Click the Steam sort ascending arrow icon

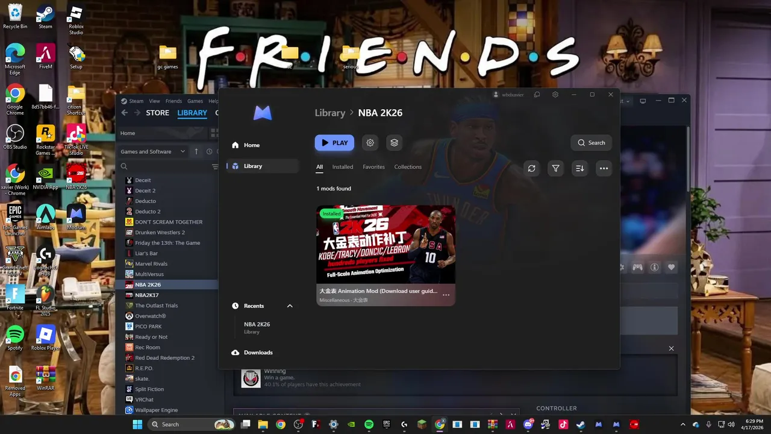[196, 152]
